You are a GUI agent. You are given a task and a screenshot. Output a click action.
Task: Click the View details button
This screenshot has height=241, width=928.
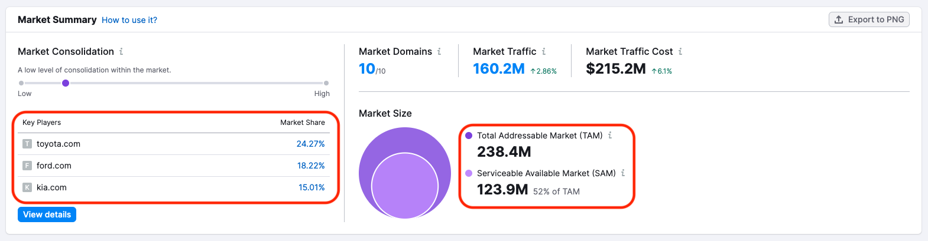(47, 214)
